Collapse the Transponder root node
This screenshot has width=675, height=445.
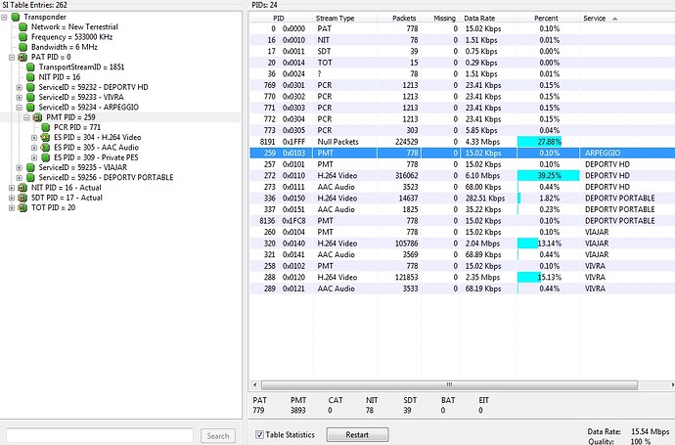pyautogui.click(x=4, y=18)
